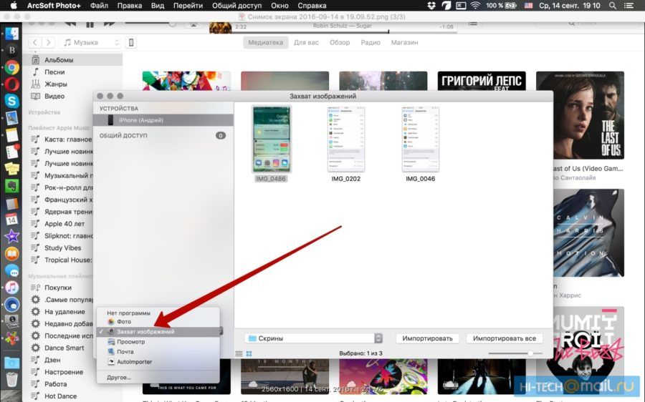Screen dimensions: 645x402
Task: Open Google Chrome from the Dock
Action: pos(11,68)
